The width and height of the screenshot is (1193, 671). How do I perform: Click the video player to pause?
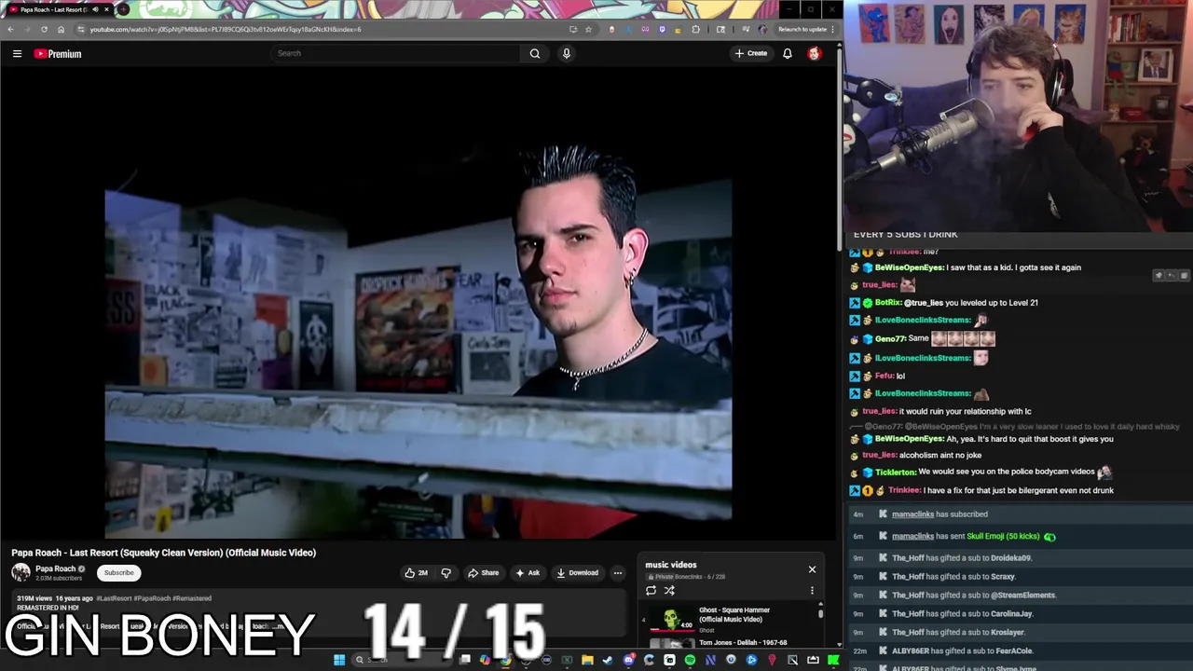point(418,303)
